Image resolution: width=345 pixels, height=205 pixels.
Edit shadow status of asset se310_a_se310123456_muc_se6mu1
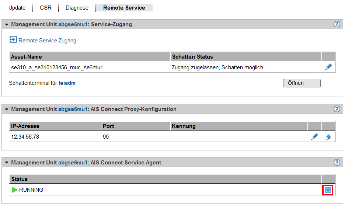click(328, 67)
